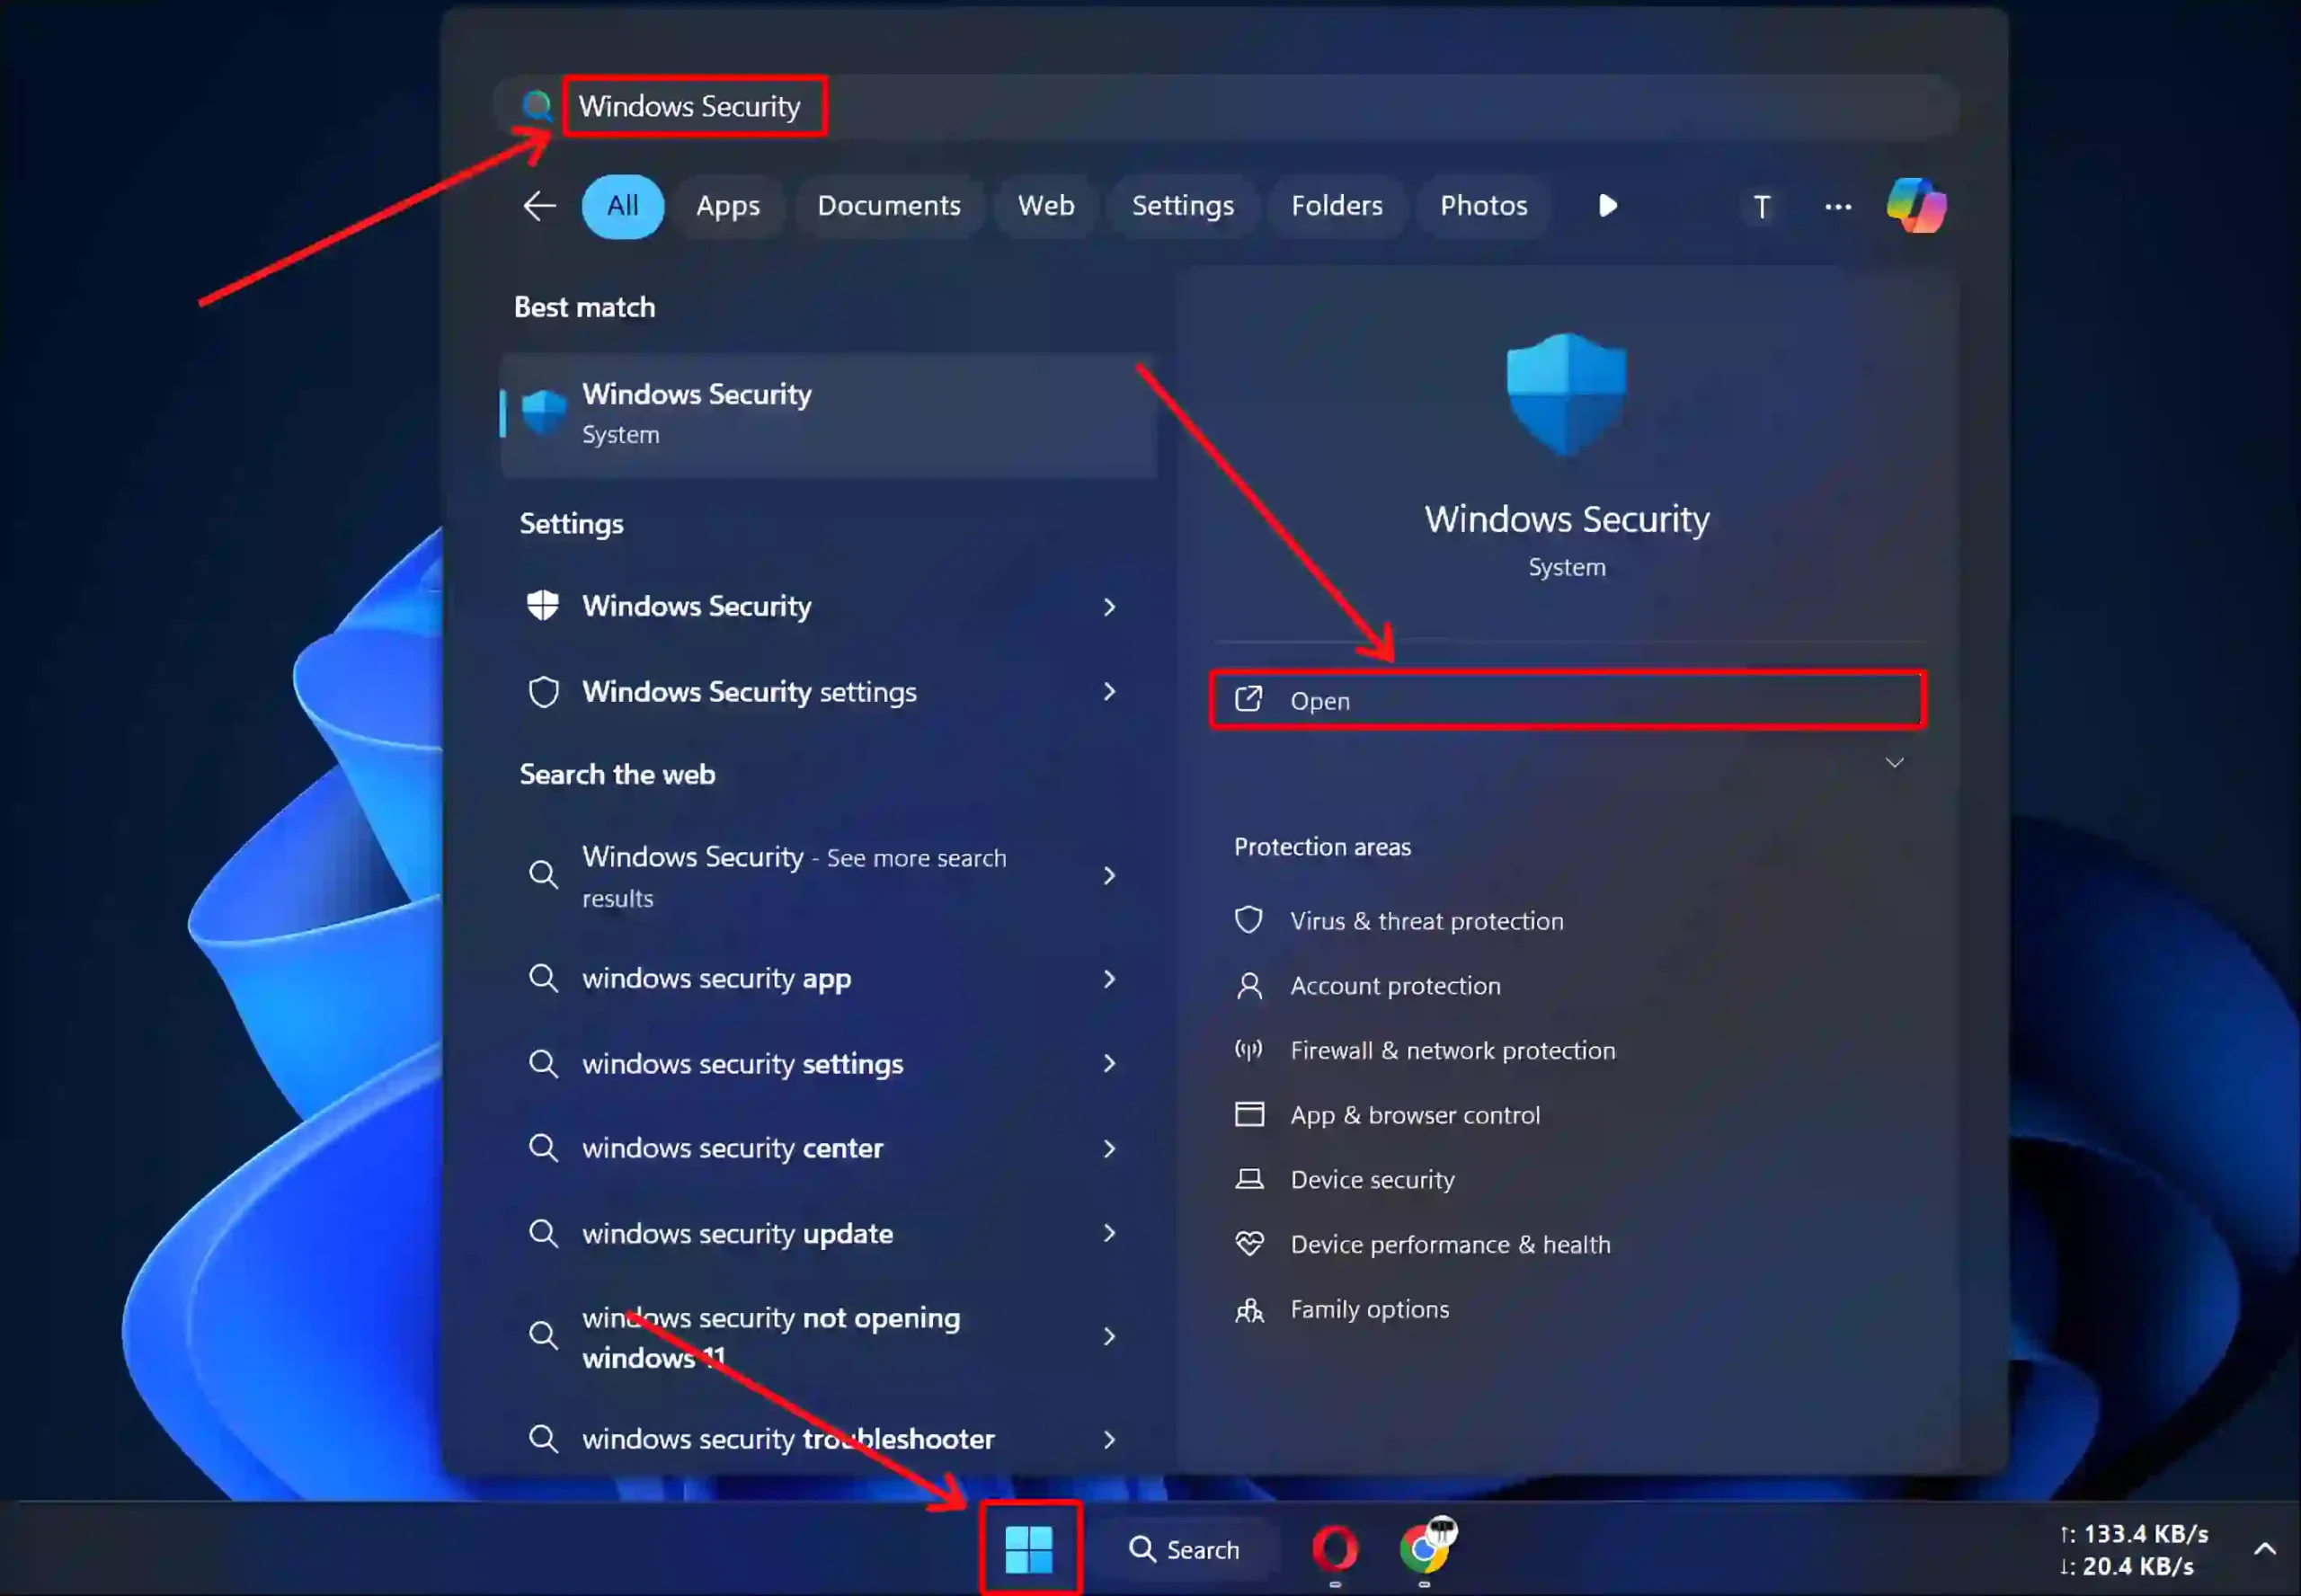Click the heart icon for Device performance & health
This screenshot has width=2301, height=1596.
tap(1249, 1244)
